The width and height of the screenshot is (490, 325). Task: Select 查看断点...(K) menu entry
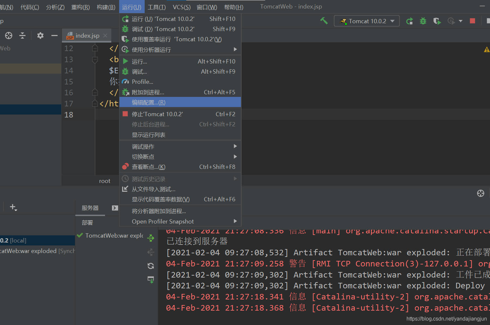pyautogui.click(x=180, y=167)
